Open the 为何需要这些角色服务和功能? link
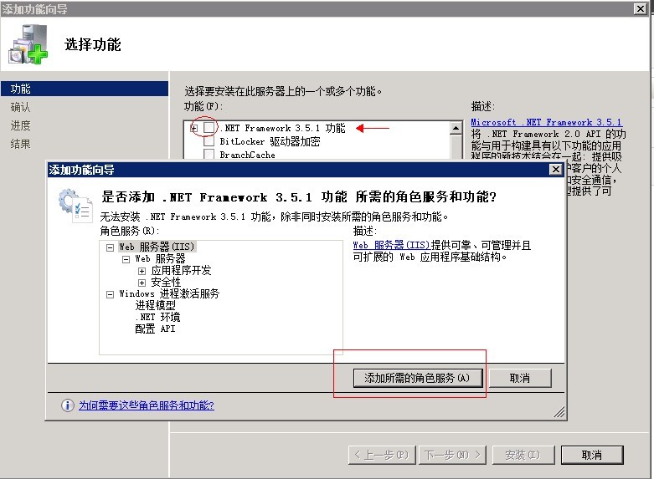654x479 pixels. point(147,405)
